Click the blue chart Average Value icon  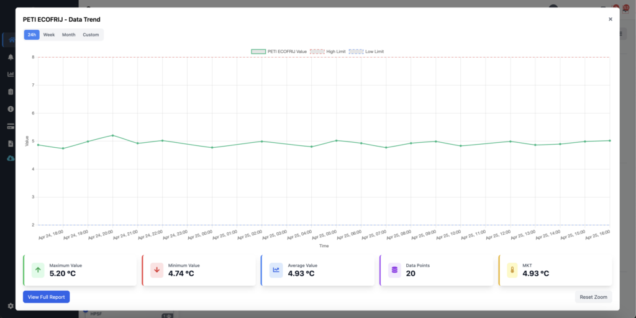pyautogui.click(x=276, y=270)
